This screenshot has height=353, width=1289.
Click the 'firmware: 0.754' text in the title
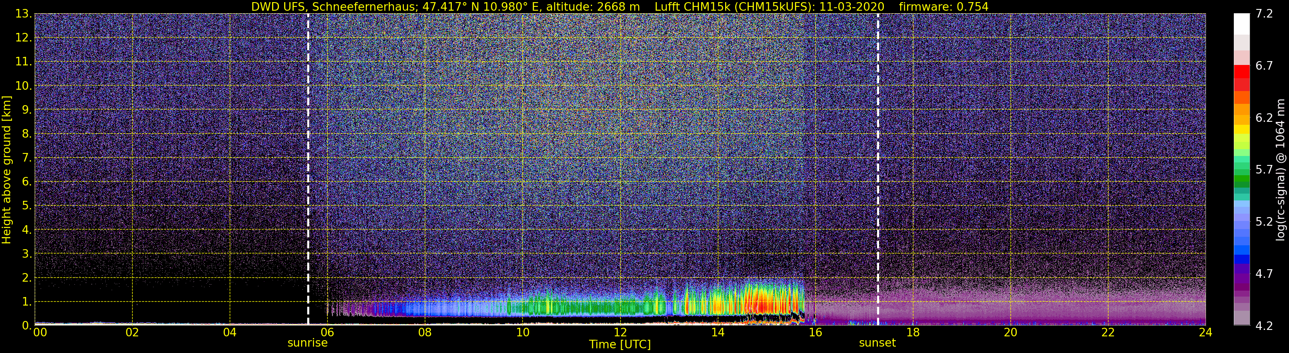coord(943,6)
